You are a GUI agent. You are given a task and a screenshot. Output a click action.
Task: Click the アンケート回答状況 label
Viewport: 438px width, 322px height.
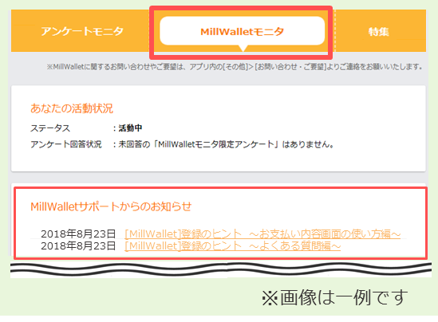pos(66,144)
